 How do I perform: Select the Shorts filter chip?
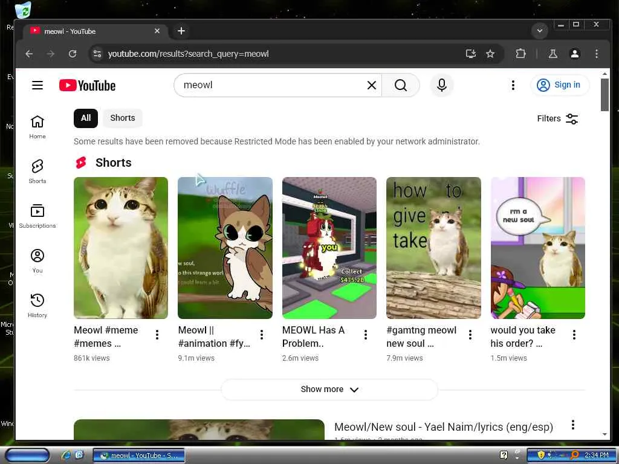pos(122,118)
